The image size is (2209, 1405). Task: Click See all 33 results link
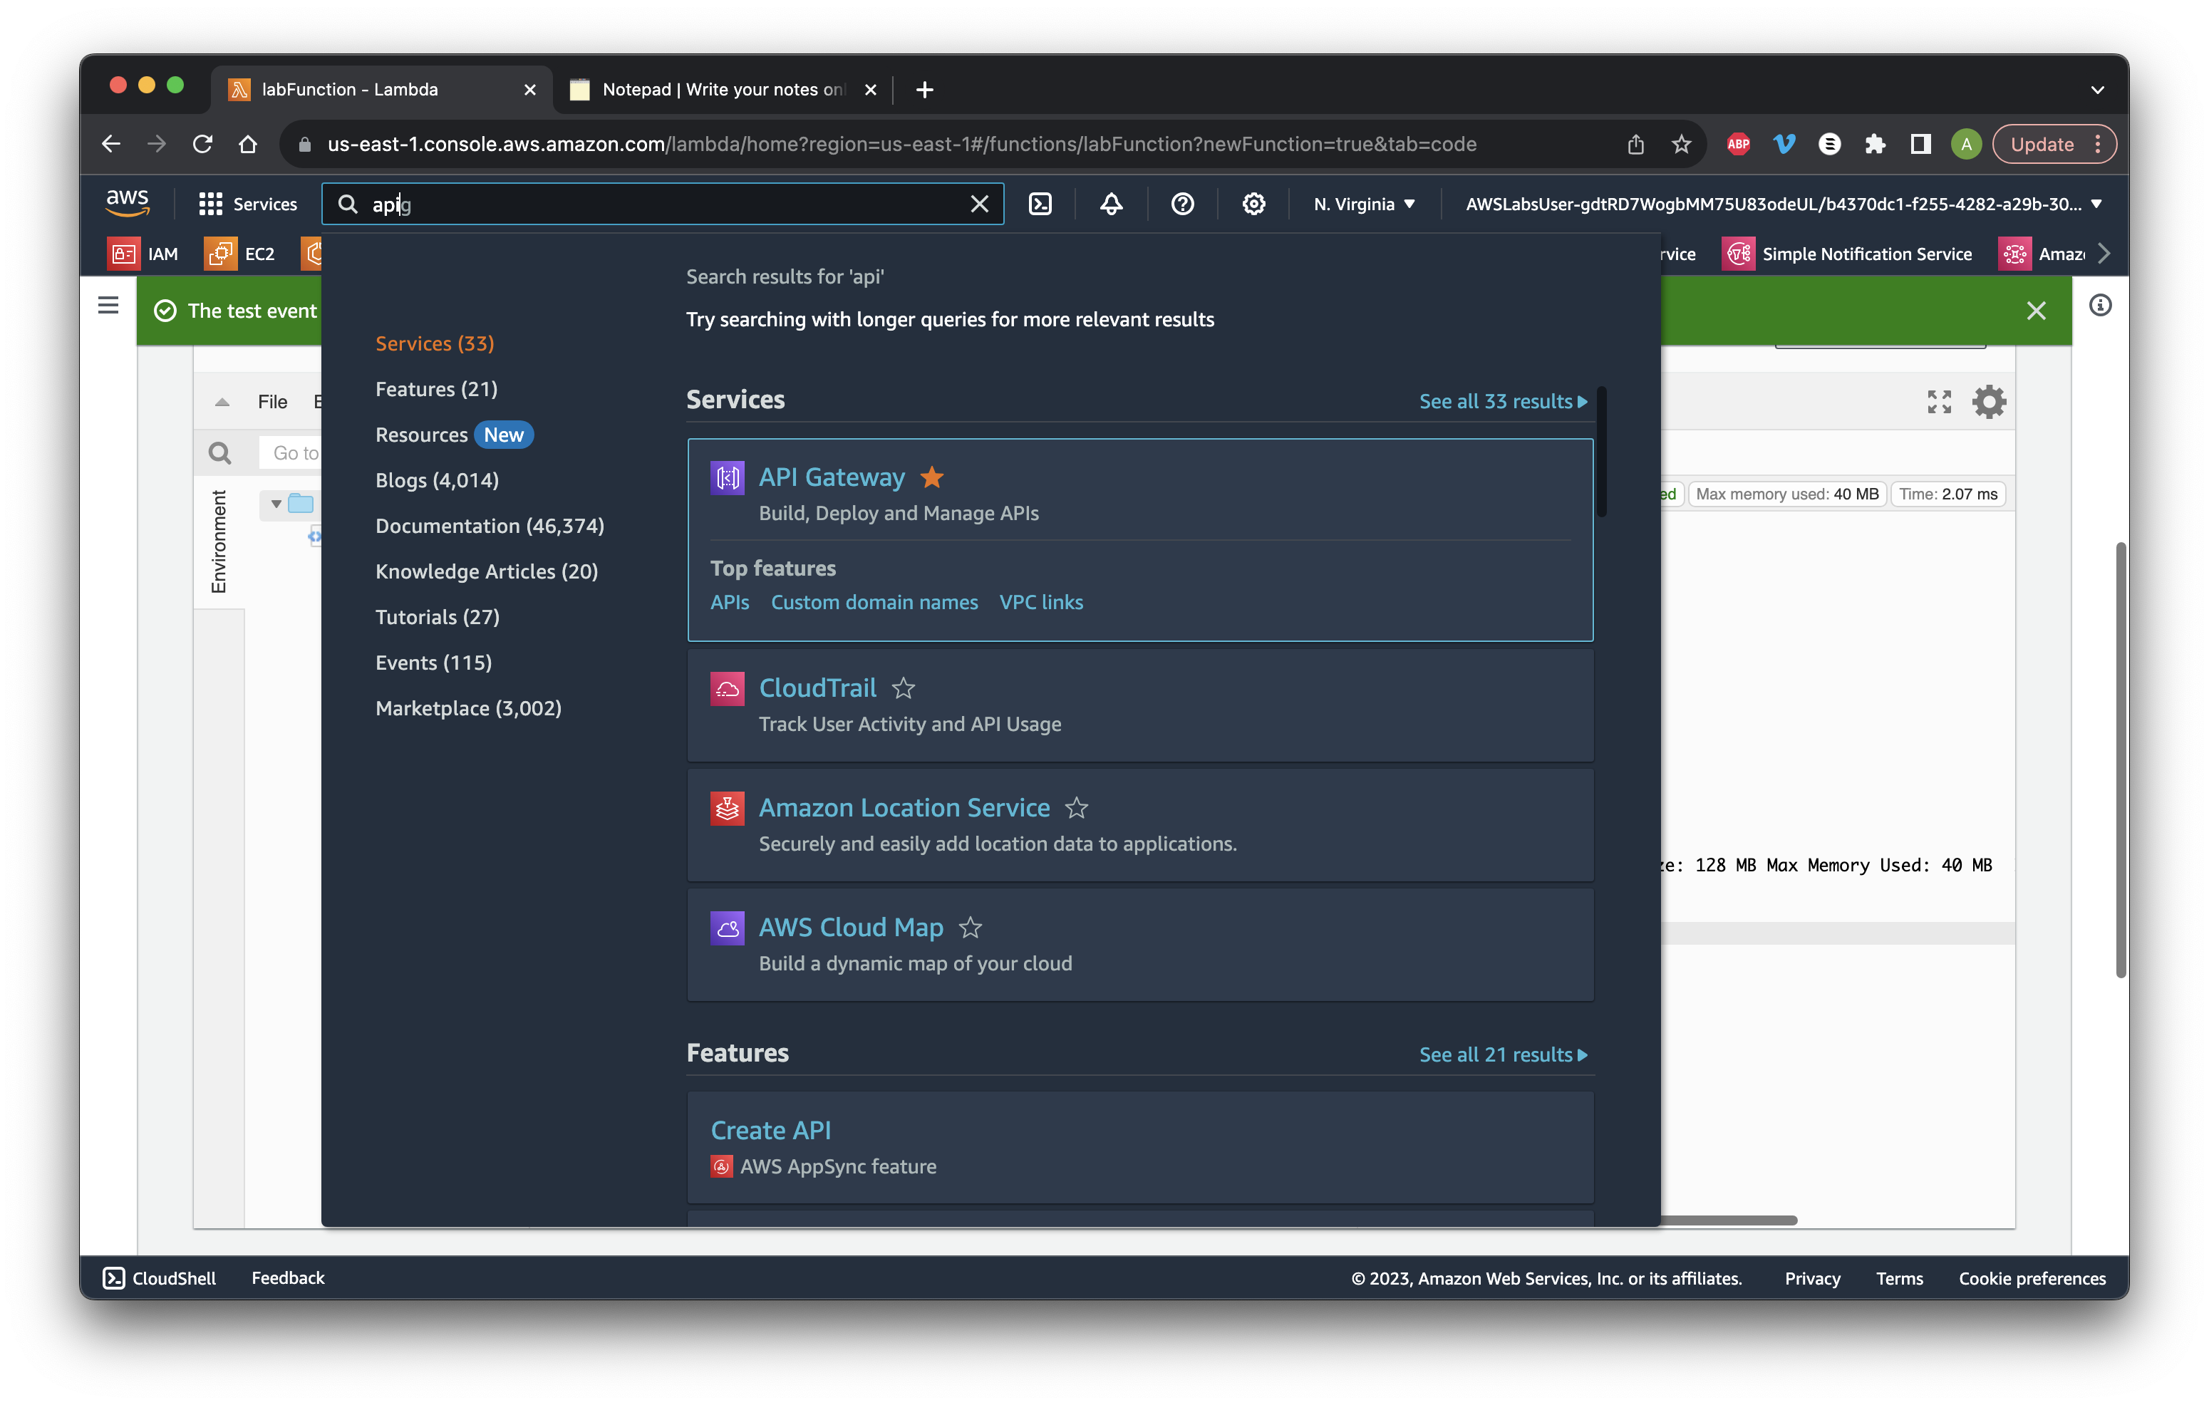coord(1503,401)
